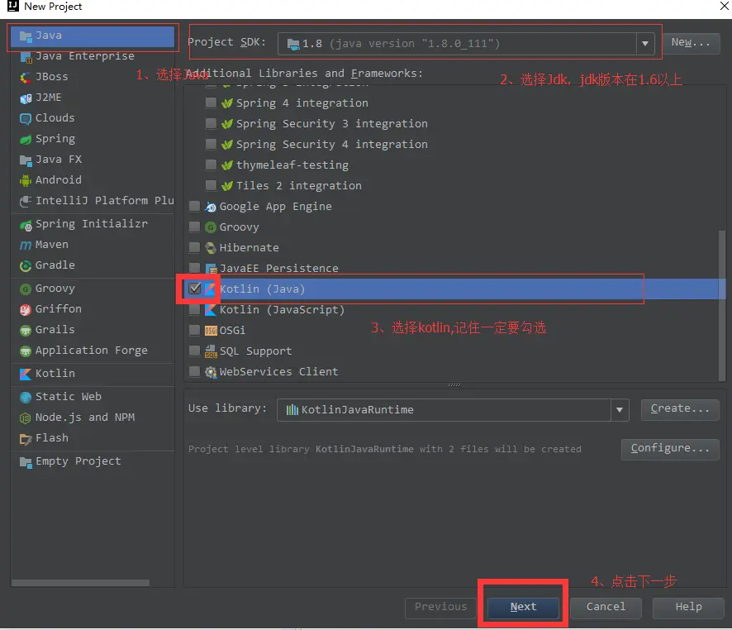Viewport: 732px width, 630px height.
Task: Click the KotlinJavaRuntime library combo box
Action: 453,409
